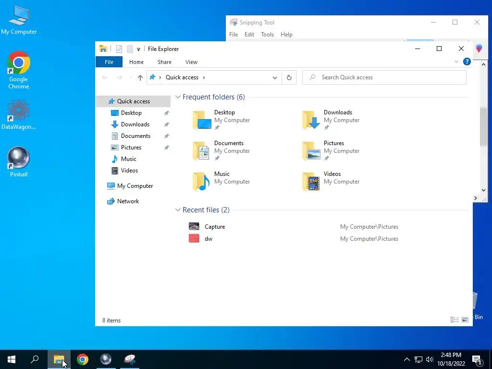The image size is (492, 369).
Task: Open the notification center
Action: (x=477, y=359)
